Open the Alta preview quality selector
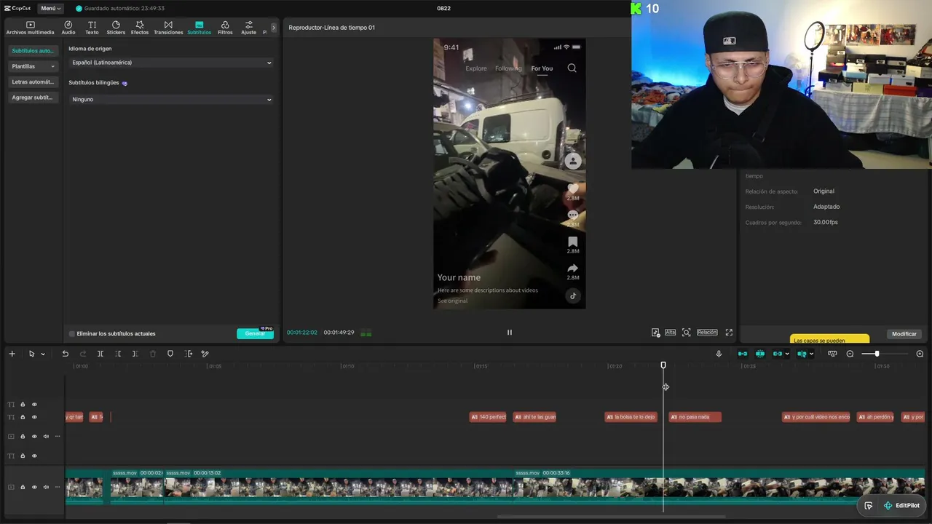Viewport: 932px width, 524px height. (x=670, y=333)
